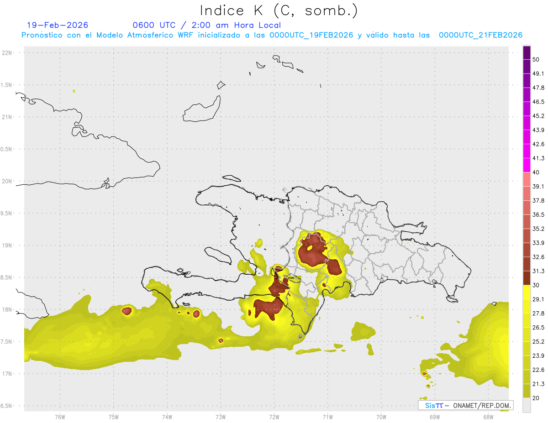548x423 pixels.
Task: Click the "17N" latitude label
Action: coord(7,374)
